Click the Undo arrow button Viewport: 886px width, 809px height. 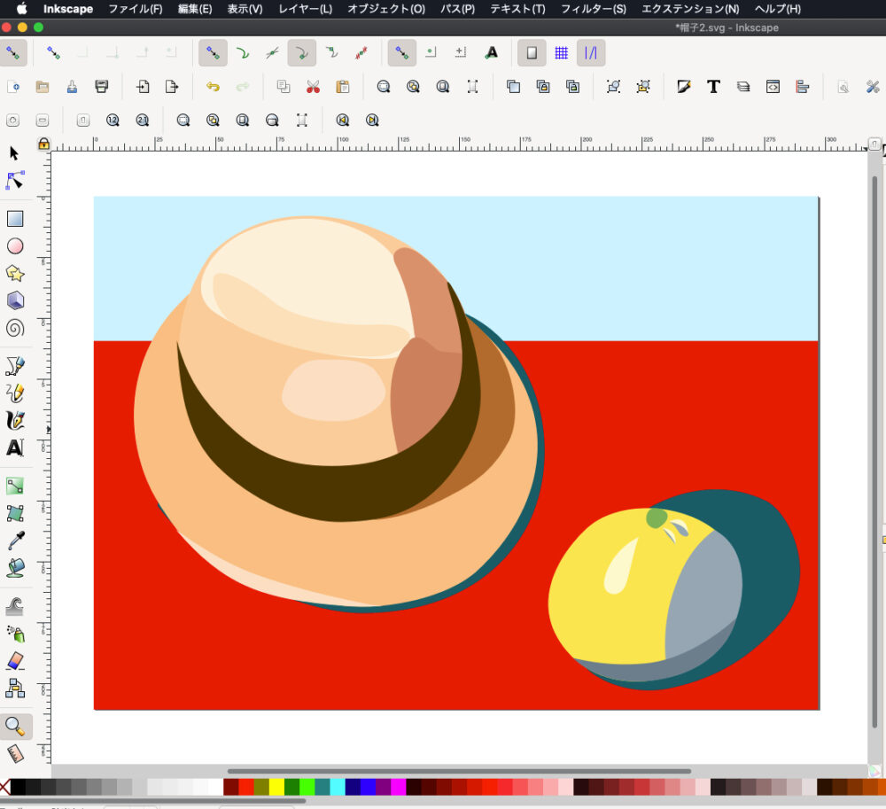click(213, 87)
